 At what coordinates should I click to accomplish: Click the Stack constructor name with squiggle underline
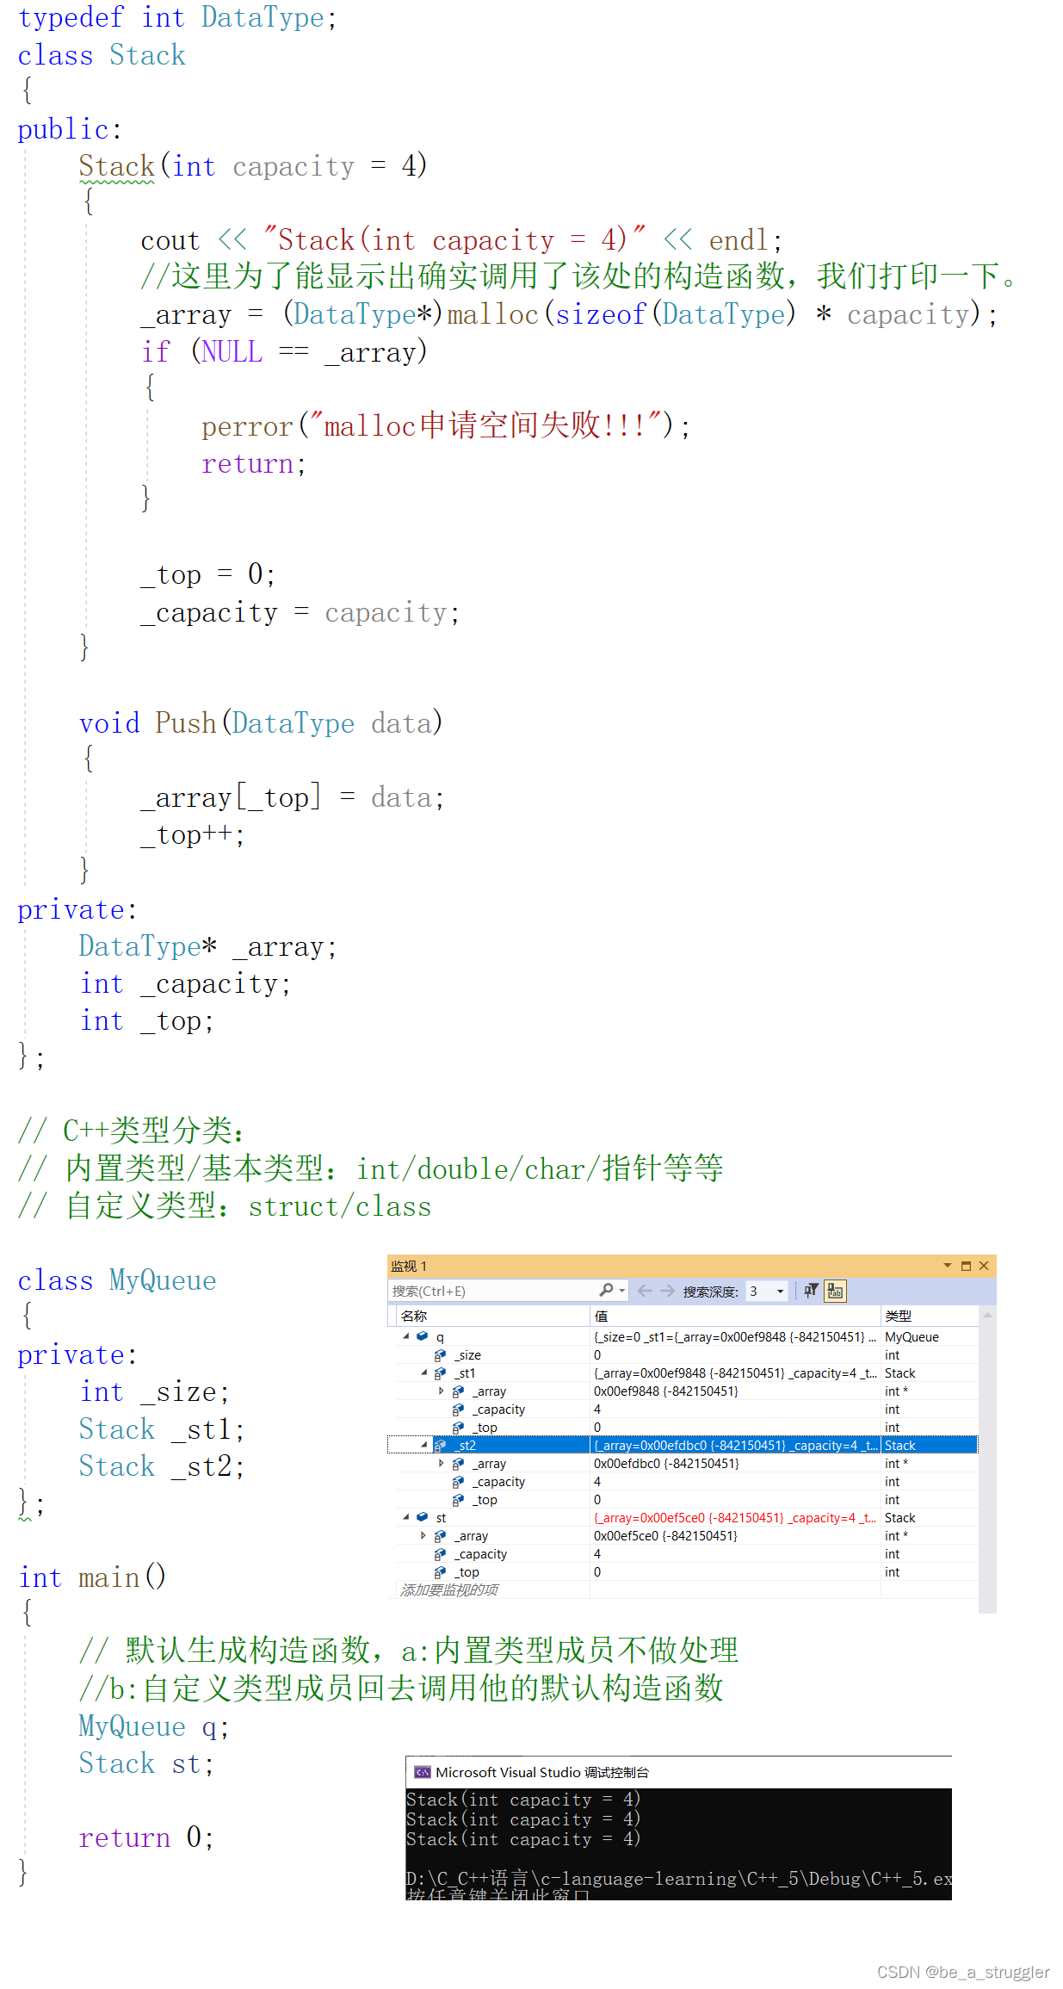116,166
